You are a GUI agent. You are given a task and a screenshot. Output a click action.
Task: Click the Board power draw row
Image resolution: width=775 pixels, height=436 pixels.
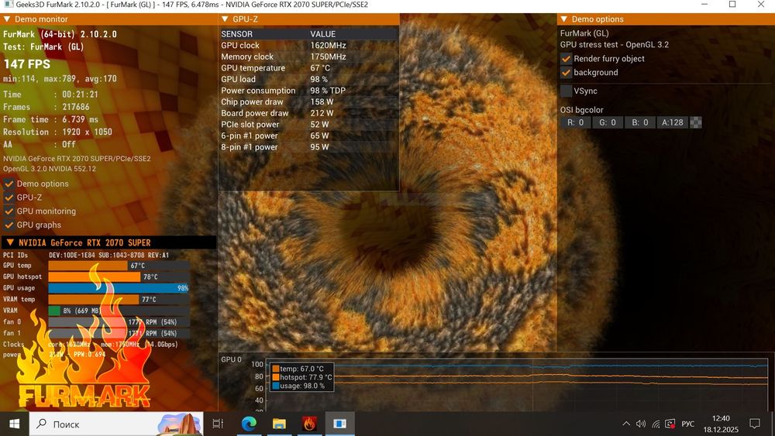click(x=308, y=113)
